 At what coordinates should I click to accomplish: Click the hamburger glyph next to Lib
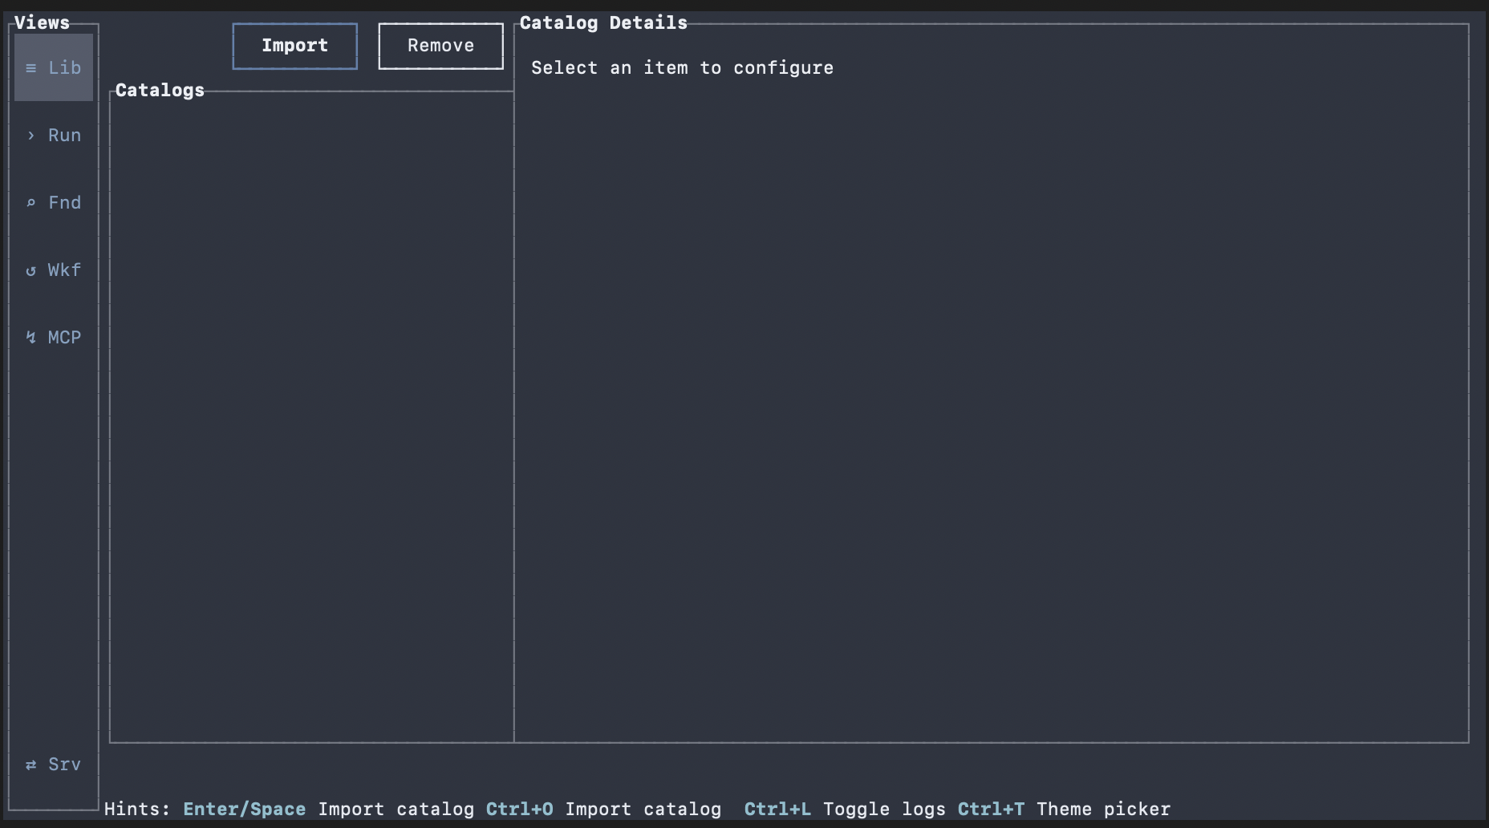(30, 67)
